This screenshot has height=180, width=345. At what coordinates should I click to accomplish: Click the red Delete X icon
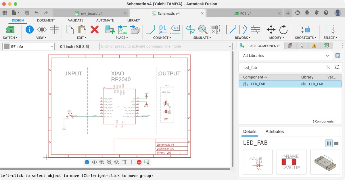[x=95, y=30]
